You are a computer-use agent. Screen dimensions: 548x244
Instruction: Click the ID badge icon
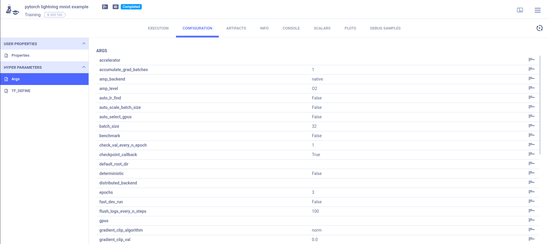click(115, 7)
